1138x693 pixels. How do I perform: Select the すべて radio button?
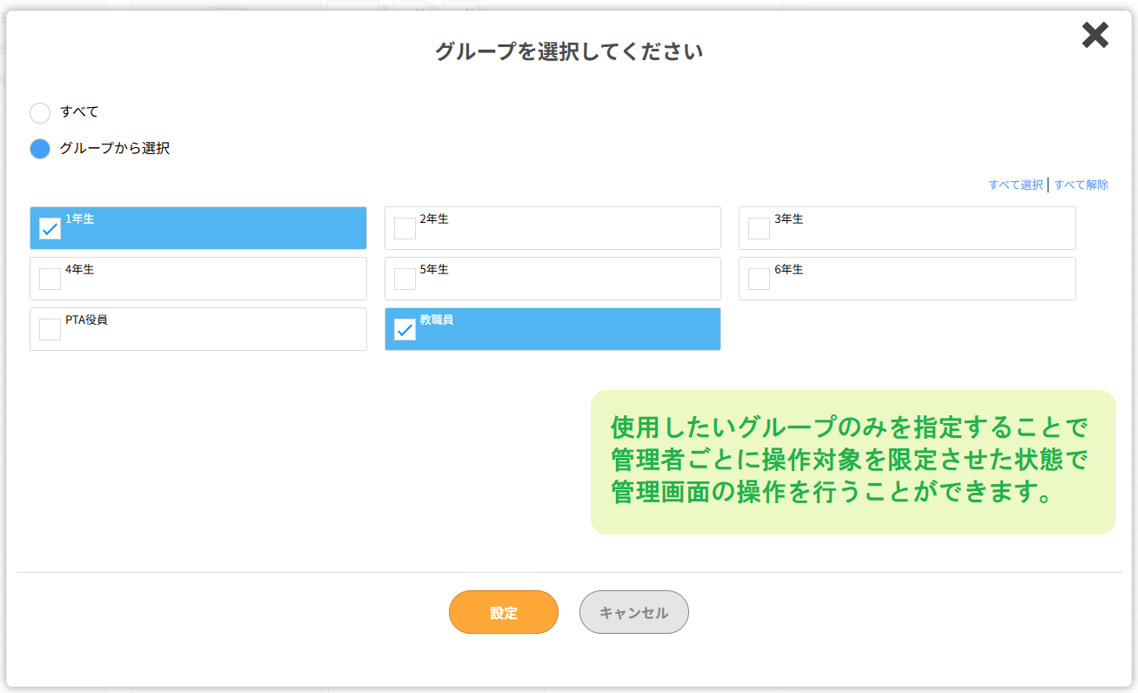[x=40, y=112]
